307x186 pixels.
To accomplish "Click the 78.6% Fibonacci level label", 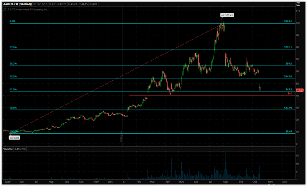I will click(13, 108).
